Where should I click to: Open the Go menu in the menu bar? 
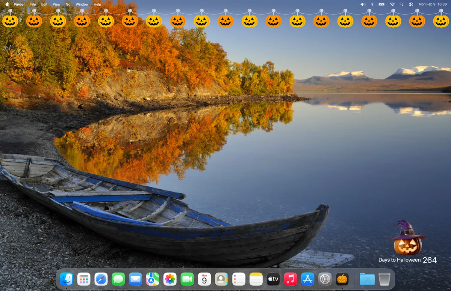click(x=68, y=4)
